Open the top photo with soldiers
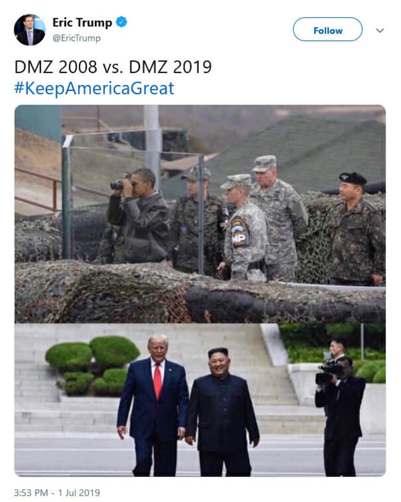Screen dimensions: 401x502 click(x=200, y=214)
